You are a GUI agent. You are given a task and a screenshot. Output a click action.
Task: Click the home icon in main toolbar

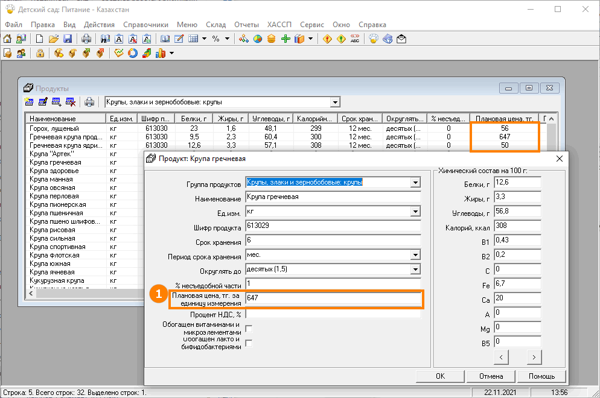(x=7, y=39)
